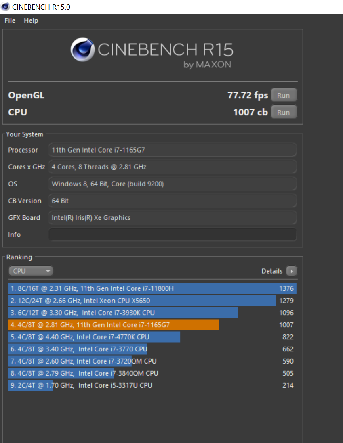Select ranking row i7-3930K
Screen dimensions: 343x443
point(152,313)
